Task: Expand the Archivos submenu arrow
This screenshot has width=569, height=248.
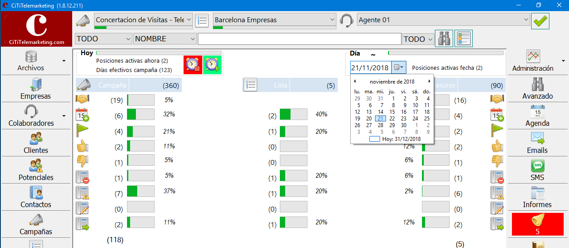Action: 64,61
